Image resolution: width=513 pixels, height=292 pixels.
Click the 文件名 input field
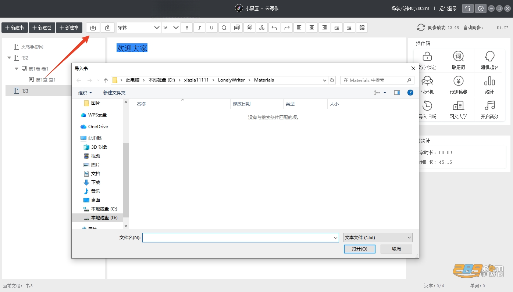(x=241, y=238)
